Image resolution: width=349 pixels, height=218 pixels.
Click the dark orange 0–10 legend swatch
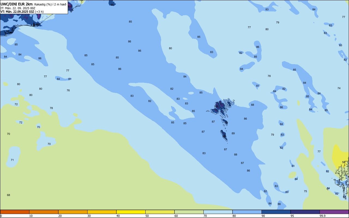(15, 212)
